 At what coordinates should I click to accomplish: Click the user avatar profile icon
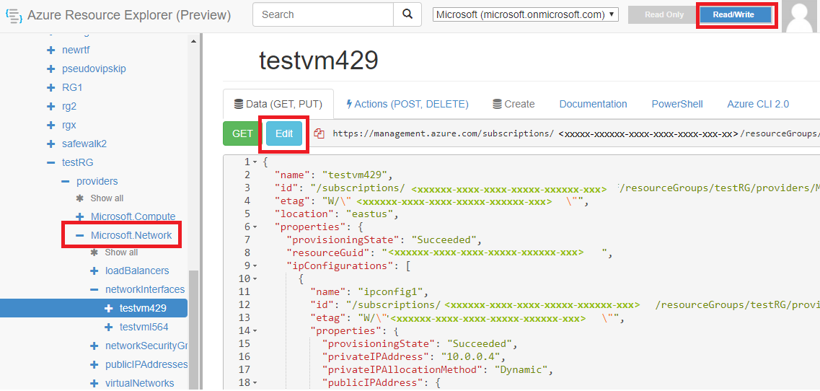[800, 17]
